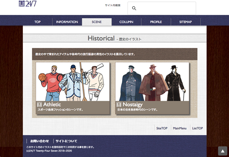
Task: Open the Athletic illustration thumbnail
Action: [73, 82]
